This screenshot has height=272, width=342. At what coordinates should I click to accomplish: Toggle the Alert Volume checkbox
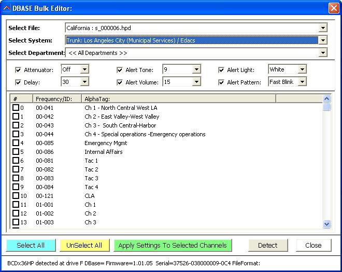pyautogui.click(x=120, y=82)
